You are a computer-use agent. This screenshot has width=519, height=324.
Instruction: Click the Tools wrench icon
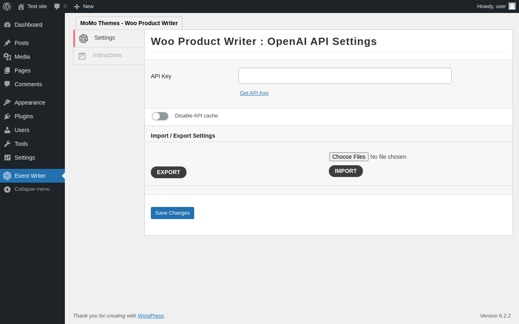point(7,144)
